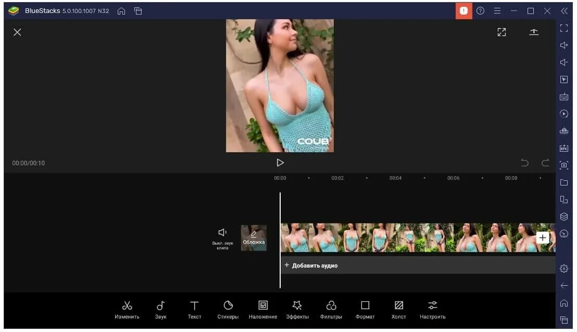Open the sidebar clock-arrow sync icon
Viewport: 577px width, 332px height.
coord(564,114)
